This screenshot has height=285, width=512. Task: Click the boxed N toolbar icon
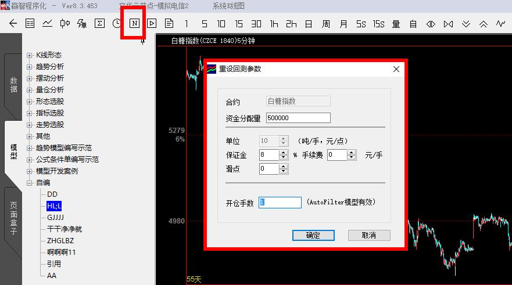134,24
